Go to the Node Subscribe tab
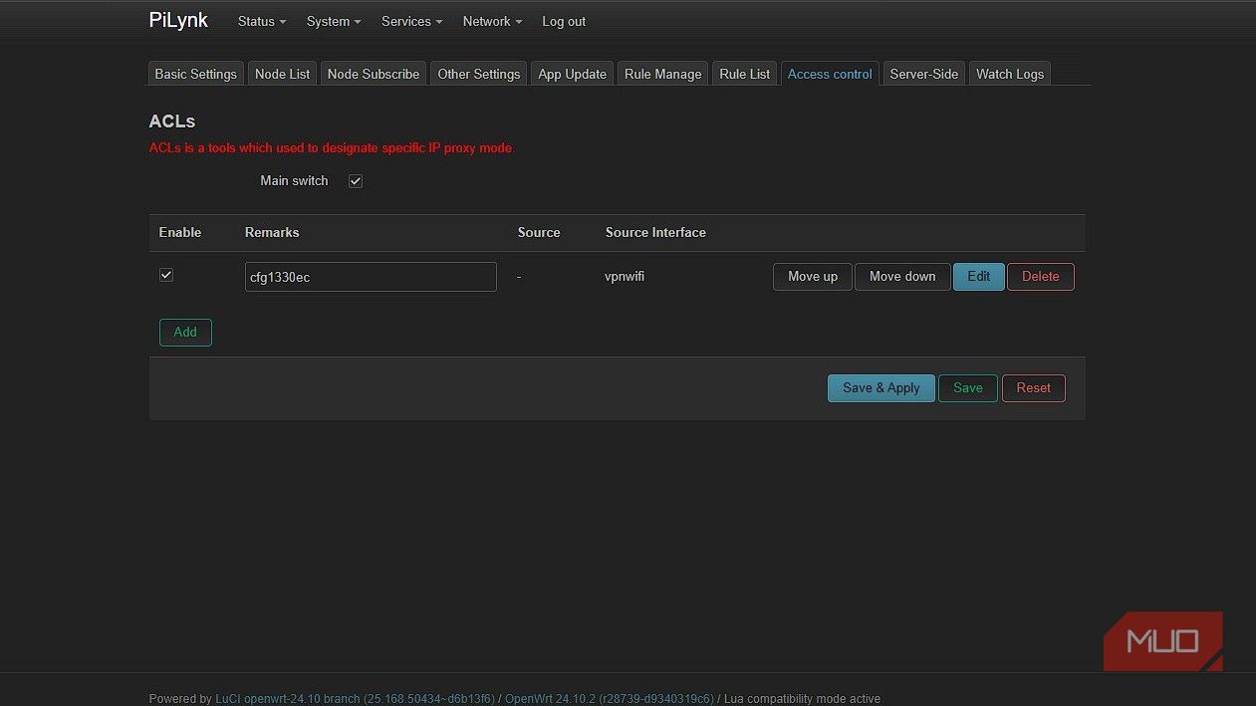This screenshot has height=706, width=1256. (374, 74)
